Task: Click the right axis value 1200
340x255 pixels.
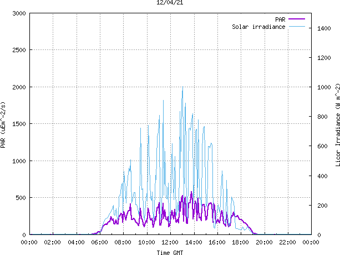Action: click(324, 58)
